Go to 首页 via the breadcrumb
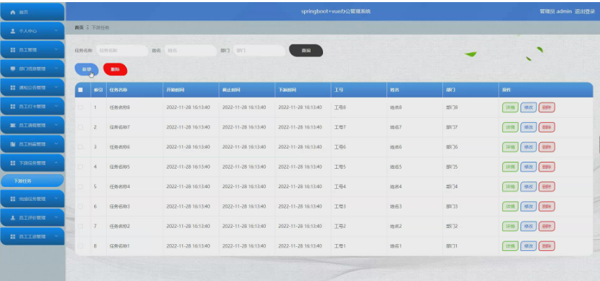 click(79, 27)
